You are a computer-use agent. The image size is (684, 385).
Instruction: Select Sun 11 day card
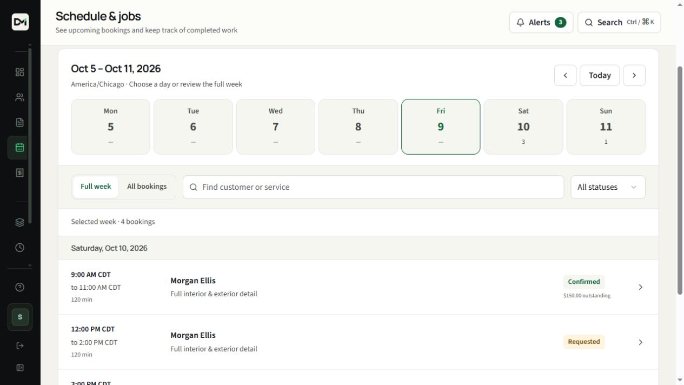click(606, 127)
